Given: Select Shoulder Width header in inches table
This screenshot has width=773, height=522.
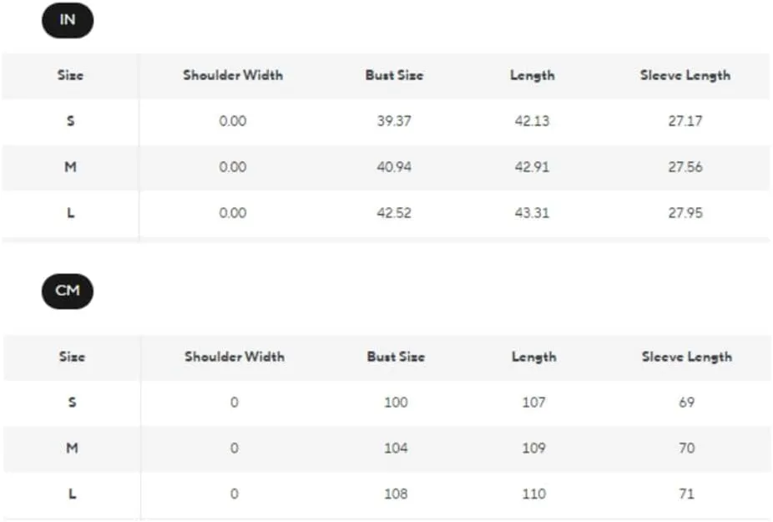Looking at the screenshot, I should pos(233,75).
